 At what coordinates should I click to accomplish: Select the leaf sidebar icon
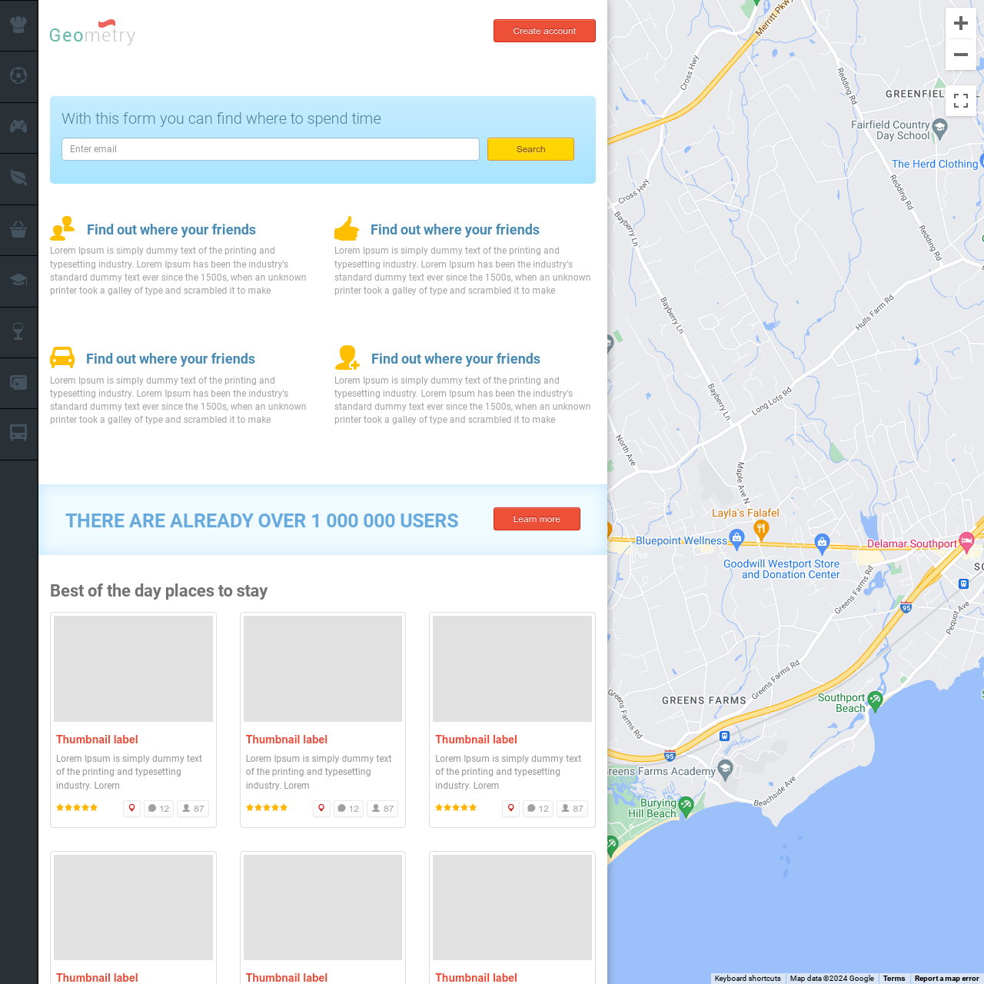pyautogui.click(x=18, y=178)
